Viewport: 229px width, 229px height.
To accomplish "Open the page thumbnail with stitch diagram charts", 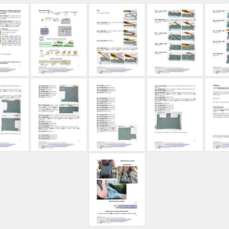I will click(x=59, y=39).
